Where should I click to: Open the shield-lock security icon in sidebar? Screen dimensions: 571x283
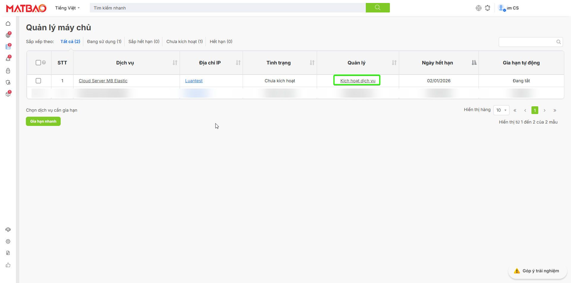(x=8, y=82)
